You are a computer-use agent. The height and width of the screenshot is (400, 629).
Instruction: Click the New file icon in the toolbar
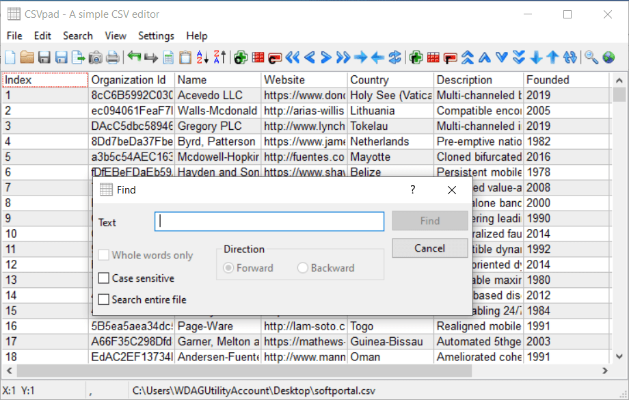tap(10, 57)
